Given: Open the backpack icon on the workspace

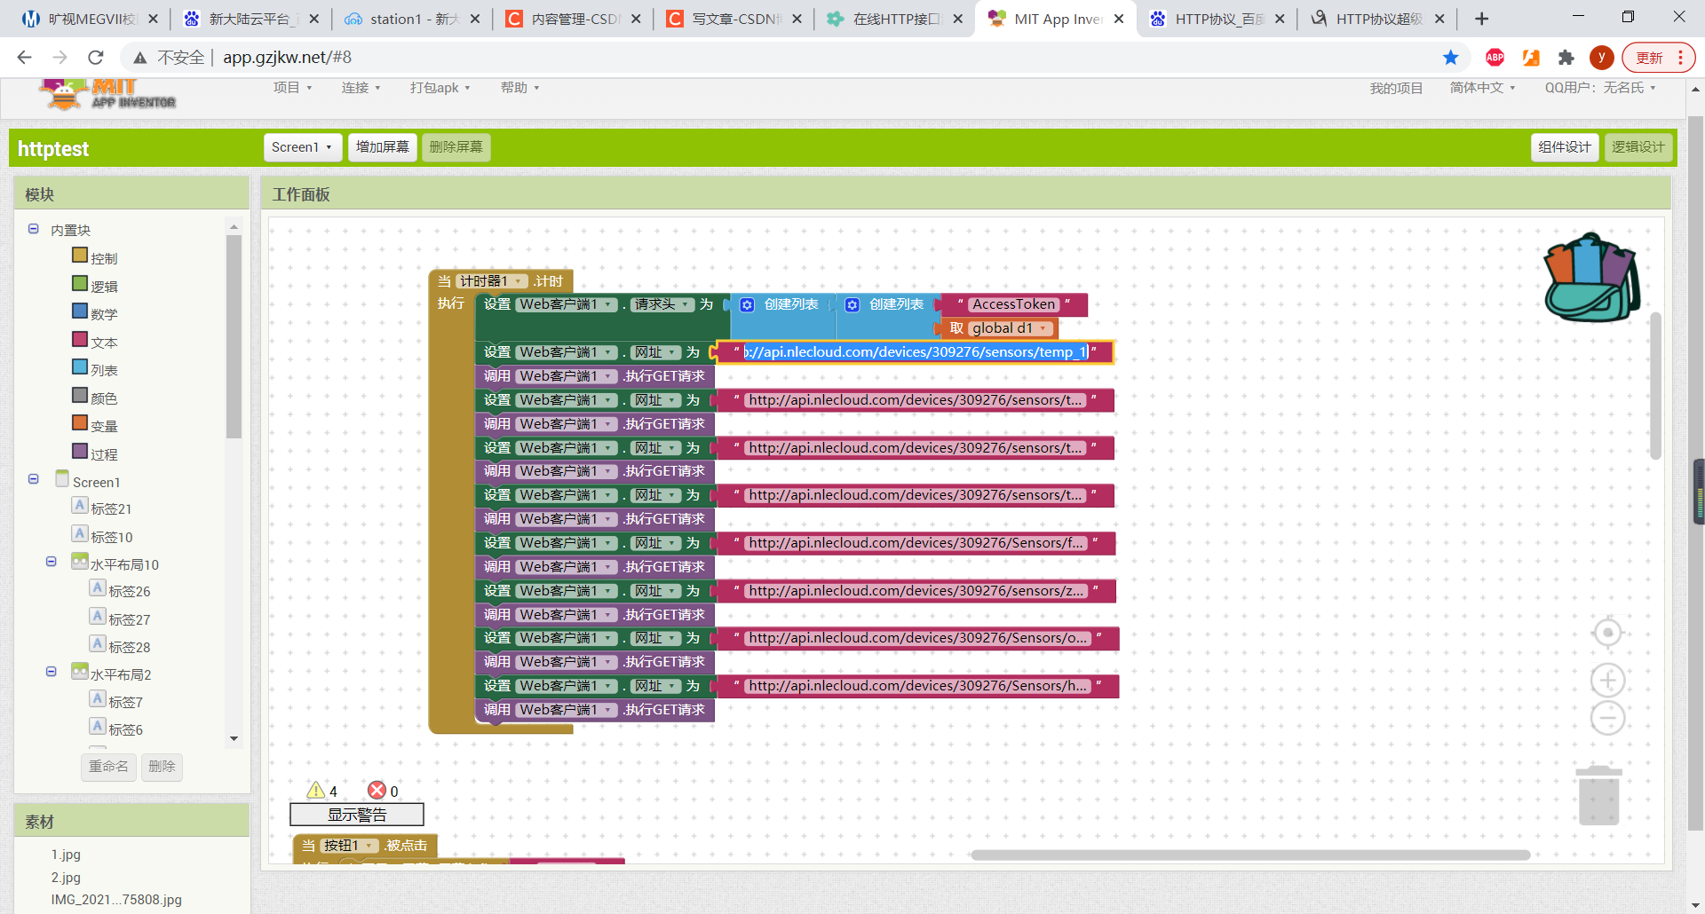Looking at the screenshot, I should tap(1592, 278).
